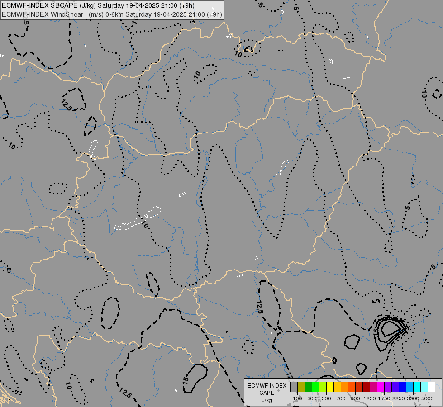Click the SBCAPE title line
Viewport: 443px width, 407px height.
click(x=98, y=5)
